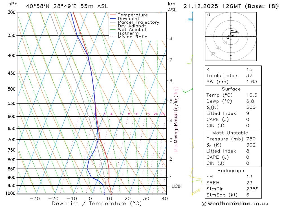The width and height of the screenshot is (282, 207).
Task: Click the Surface 'Dewp (°C)' value 6.8
Action: pyautogui.click(x=250, y=101)
